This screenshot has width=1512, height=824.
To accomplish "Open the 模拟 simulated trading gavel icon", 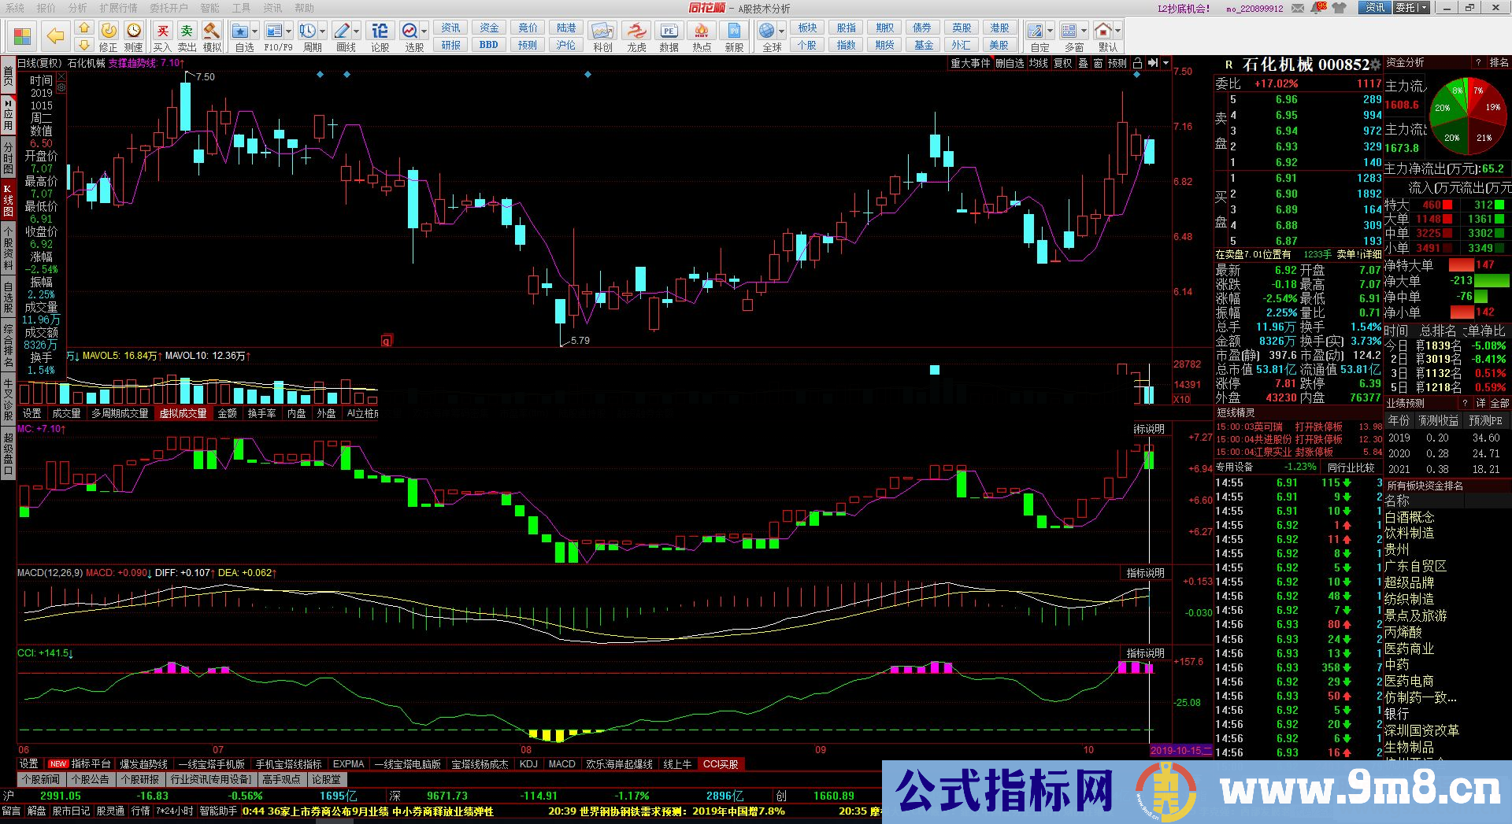I will pyautogui.click(x=212, y=36).
